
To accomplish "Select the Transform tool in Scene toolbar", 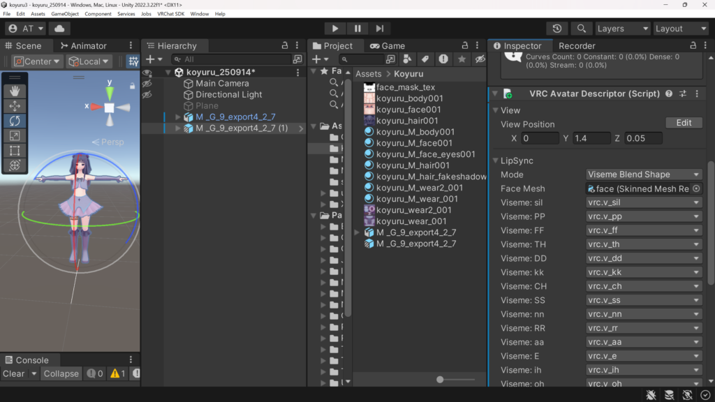I will point(15,165).
